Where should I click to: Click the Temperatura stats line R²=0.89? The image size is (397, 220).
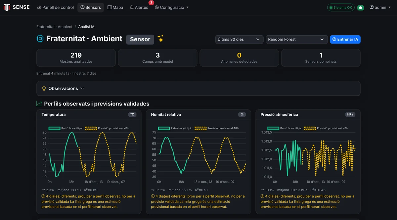69,190
